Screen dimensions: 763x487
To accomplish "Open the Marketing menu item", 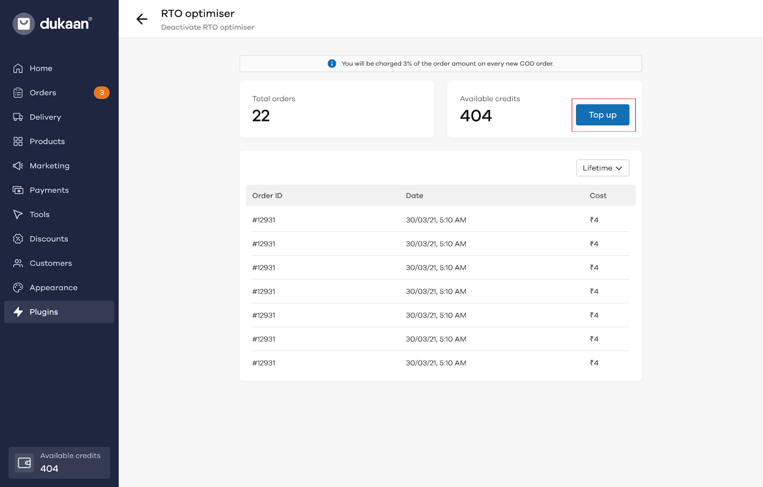I will tap(59, 165).
